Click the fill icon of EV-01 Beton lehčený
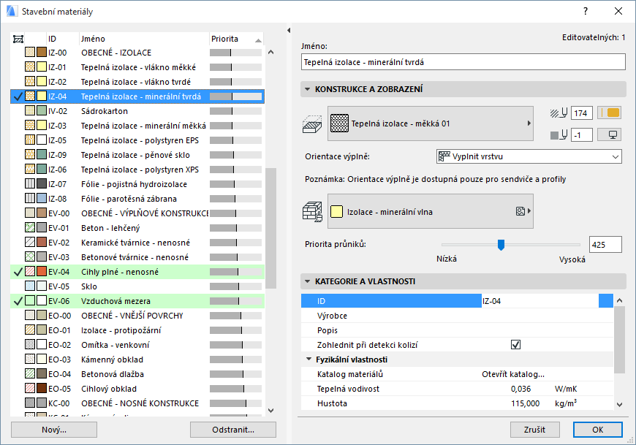The height and width of the screenshot is (445, 636). point(30,227)
